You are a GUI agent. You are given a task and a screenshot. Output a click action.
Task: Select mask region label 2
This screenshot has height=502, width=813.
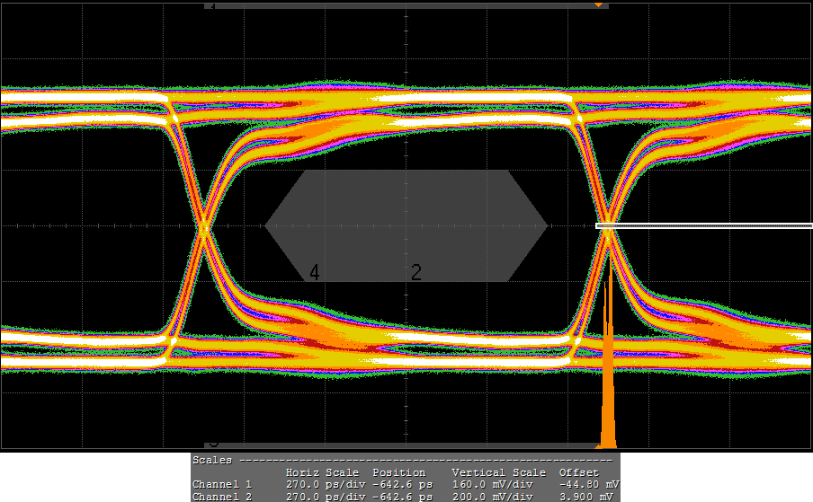pyautogui.click(x=416, y=273)
